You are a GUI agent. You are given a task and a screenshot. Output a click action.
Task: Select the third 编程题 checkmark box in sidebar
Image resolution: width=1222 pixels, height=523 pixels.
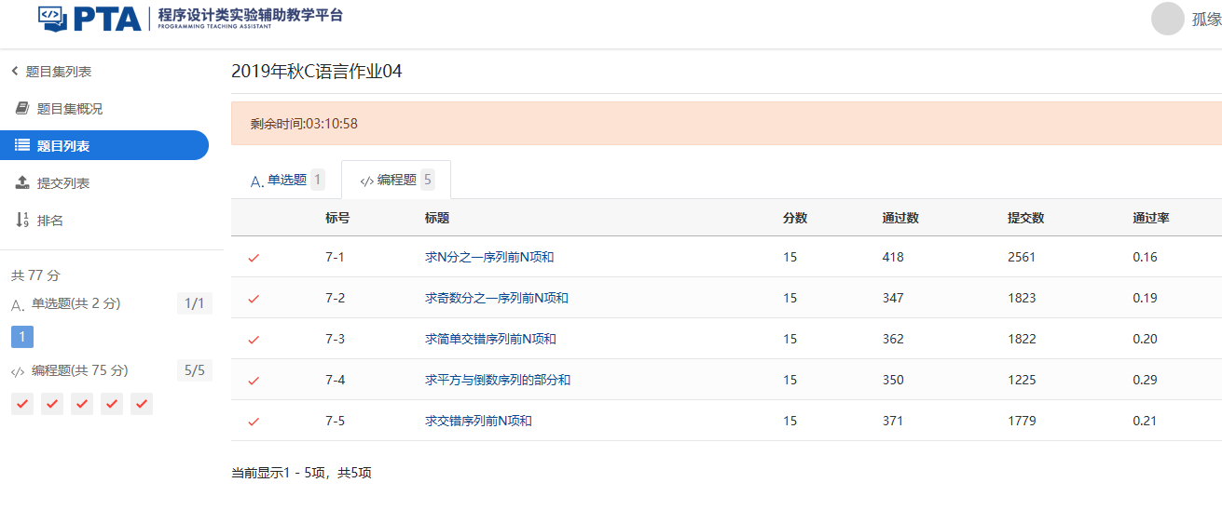point(82,404)
